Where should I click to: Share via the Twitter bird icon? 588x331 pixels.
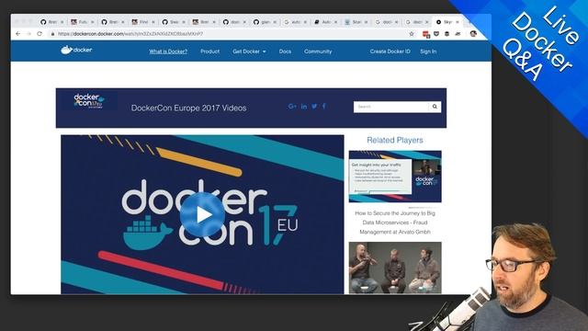314,107
